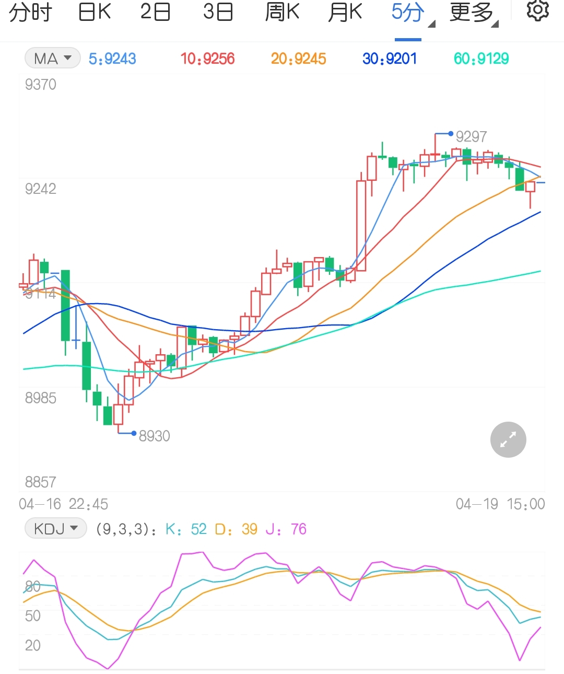Click the MA5 value 5:9243
This screenshot has height=674, width=564.
click(x=112, y=59)
